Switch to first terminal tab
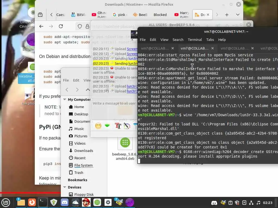The image size is (278, 208). (x=155, y=48)
